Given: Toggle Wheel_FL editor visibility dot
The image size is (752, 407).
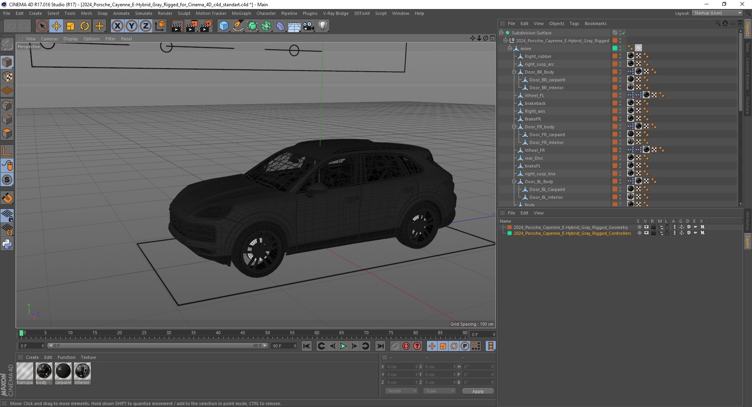Looking at the screenshot, I should (x=620, y=94).
